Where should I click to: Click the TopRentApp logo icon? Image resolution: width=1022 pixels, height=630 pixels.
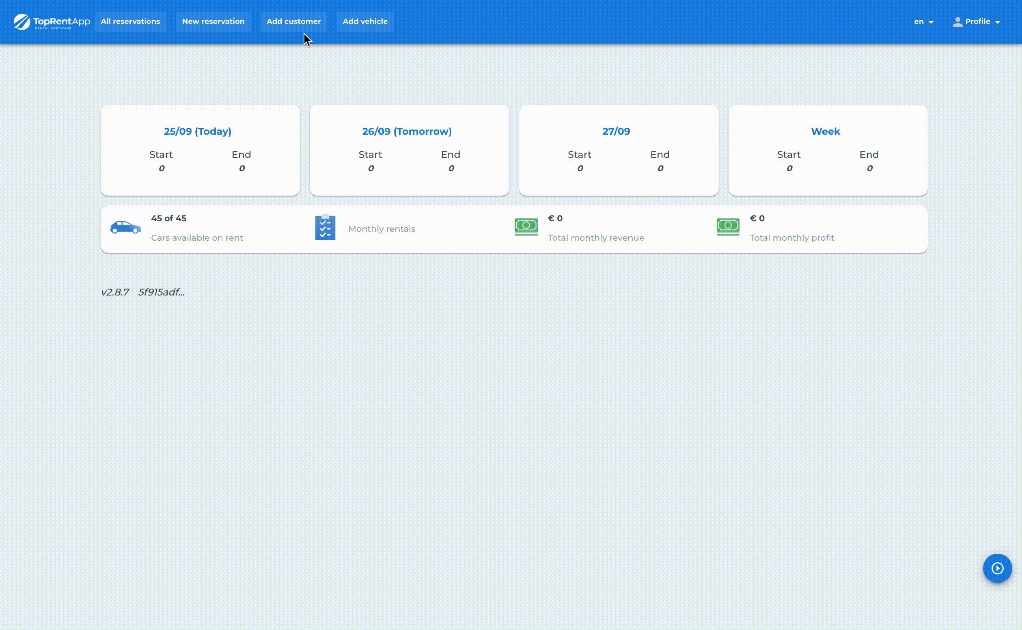click(22, 22)
